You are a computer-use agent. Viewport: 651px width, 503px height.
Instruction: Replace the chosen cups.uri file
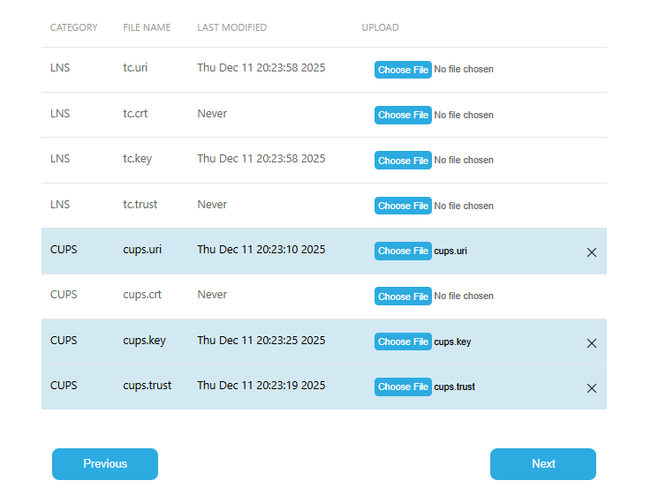[x=403, y=251]
